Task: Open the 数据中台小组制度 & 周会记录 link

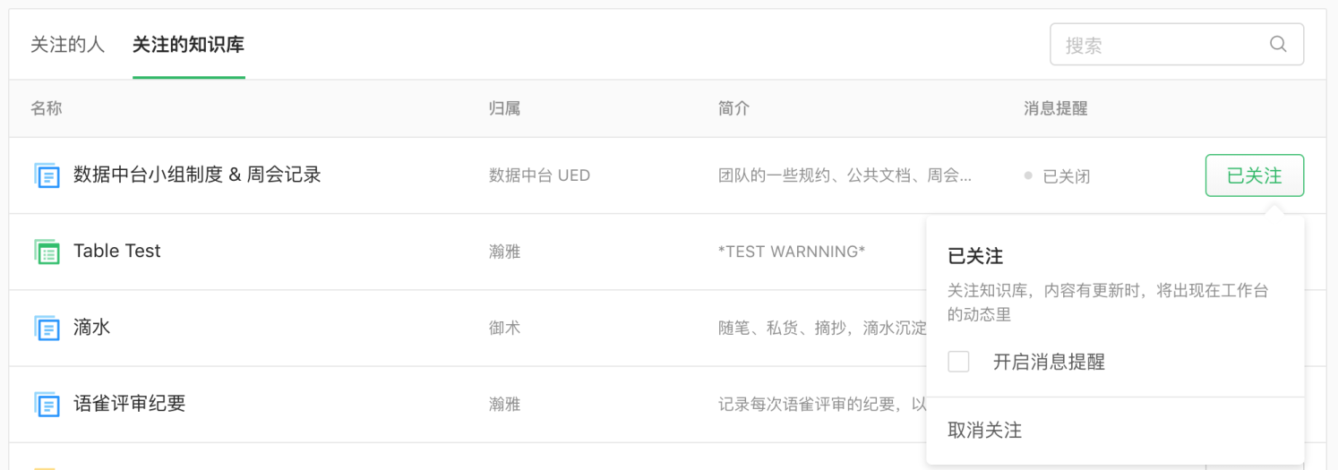Action: point(197,175)
